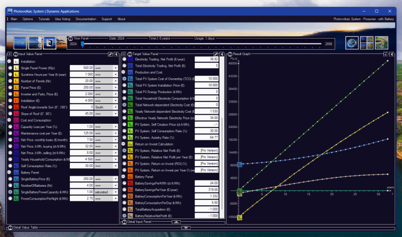Image resolution: width=402 pixels, height=237 pixels.
Task: Click the [Pro Version] field for Return on Invest (ROI)
Action: pos(207,163)
